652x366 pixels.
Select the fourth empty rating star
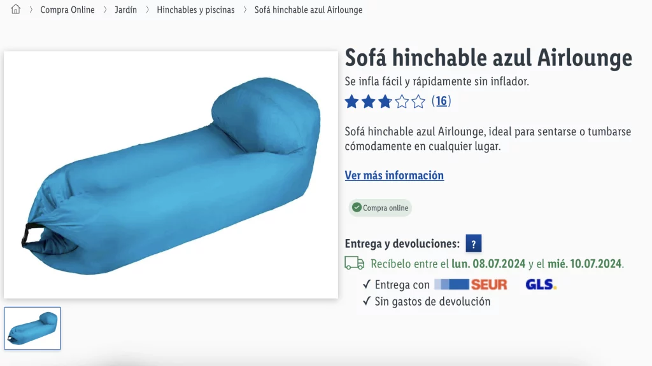(x=402, y=101)
